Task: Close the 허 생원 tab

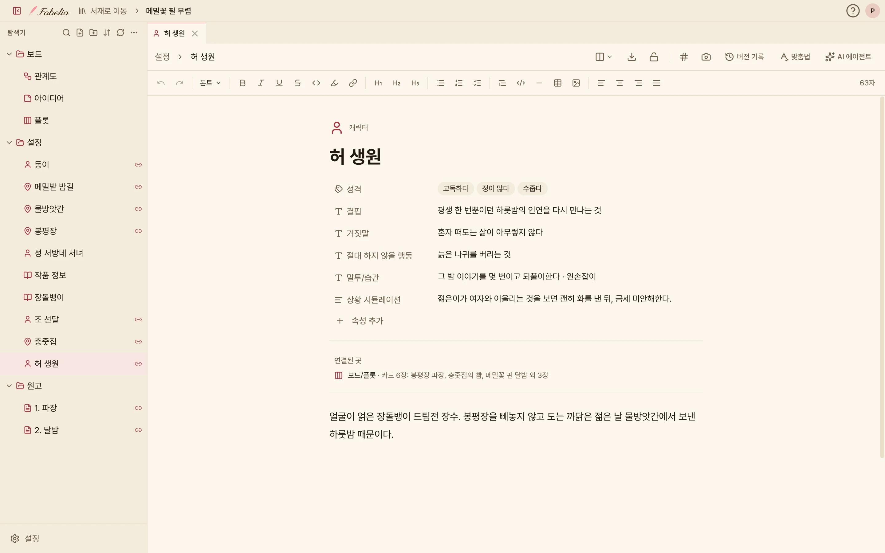Action: click(195, 34)
